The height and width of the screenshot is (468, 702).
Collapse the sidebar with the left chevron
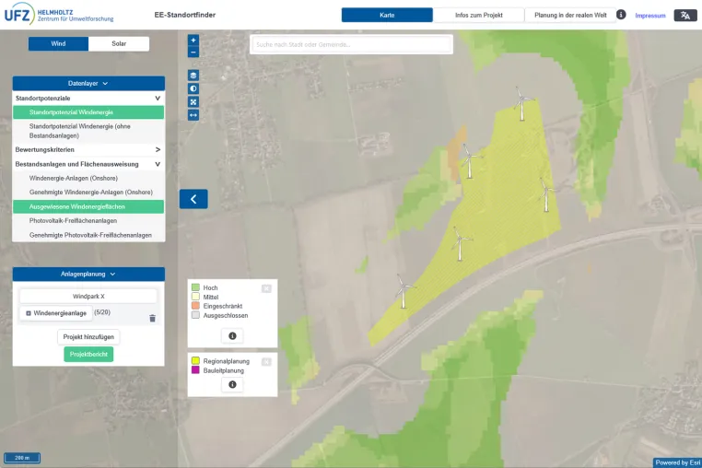[193, 199]
